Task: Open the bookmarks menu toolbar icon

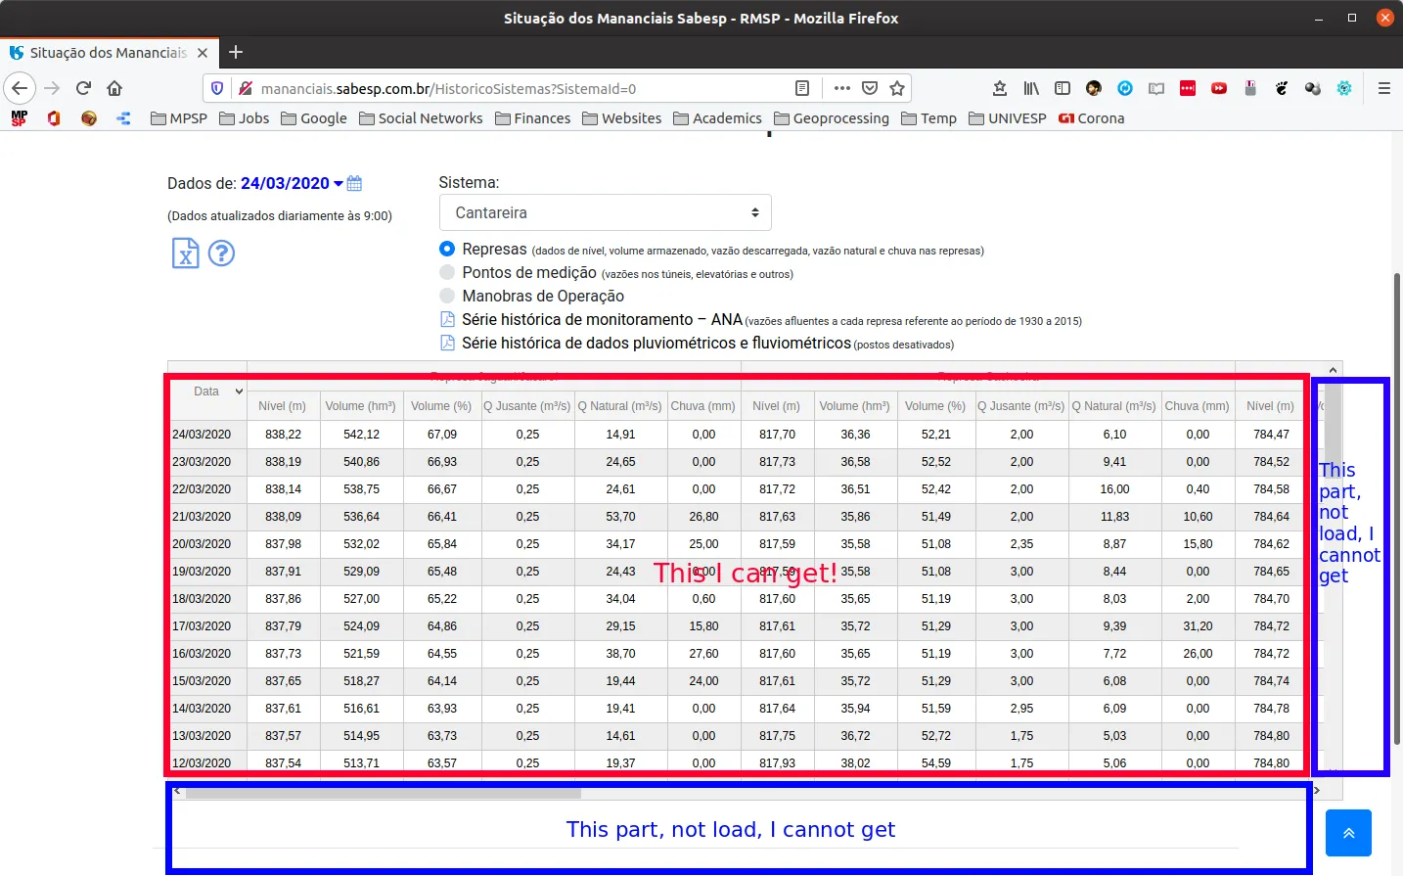Action: pos(1000,88)
